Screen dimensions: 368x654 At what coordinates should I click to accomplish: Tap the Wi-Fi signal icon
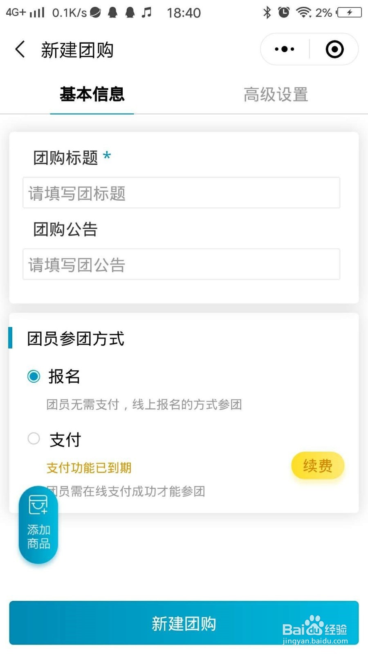304,13
